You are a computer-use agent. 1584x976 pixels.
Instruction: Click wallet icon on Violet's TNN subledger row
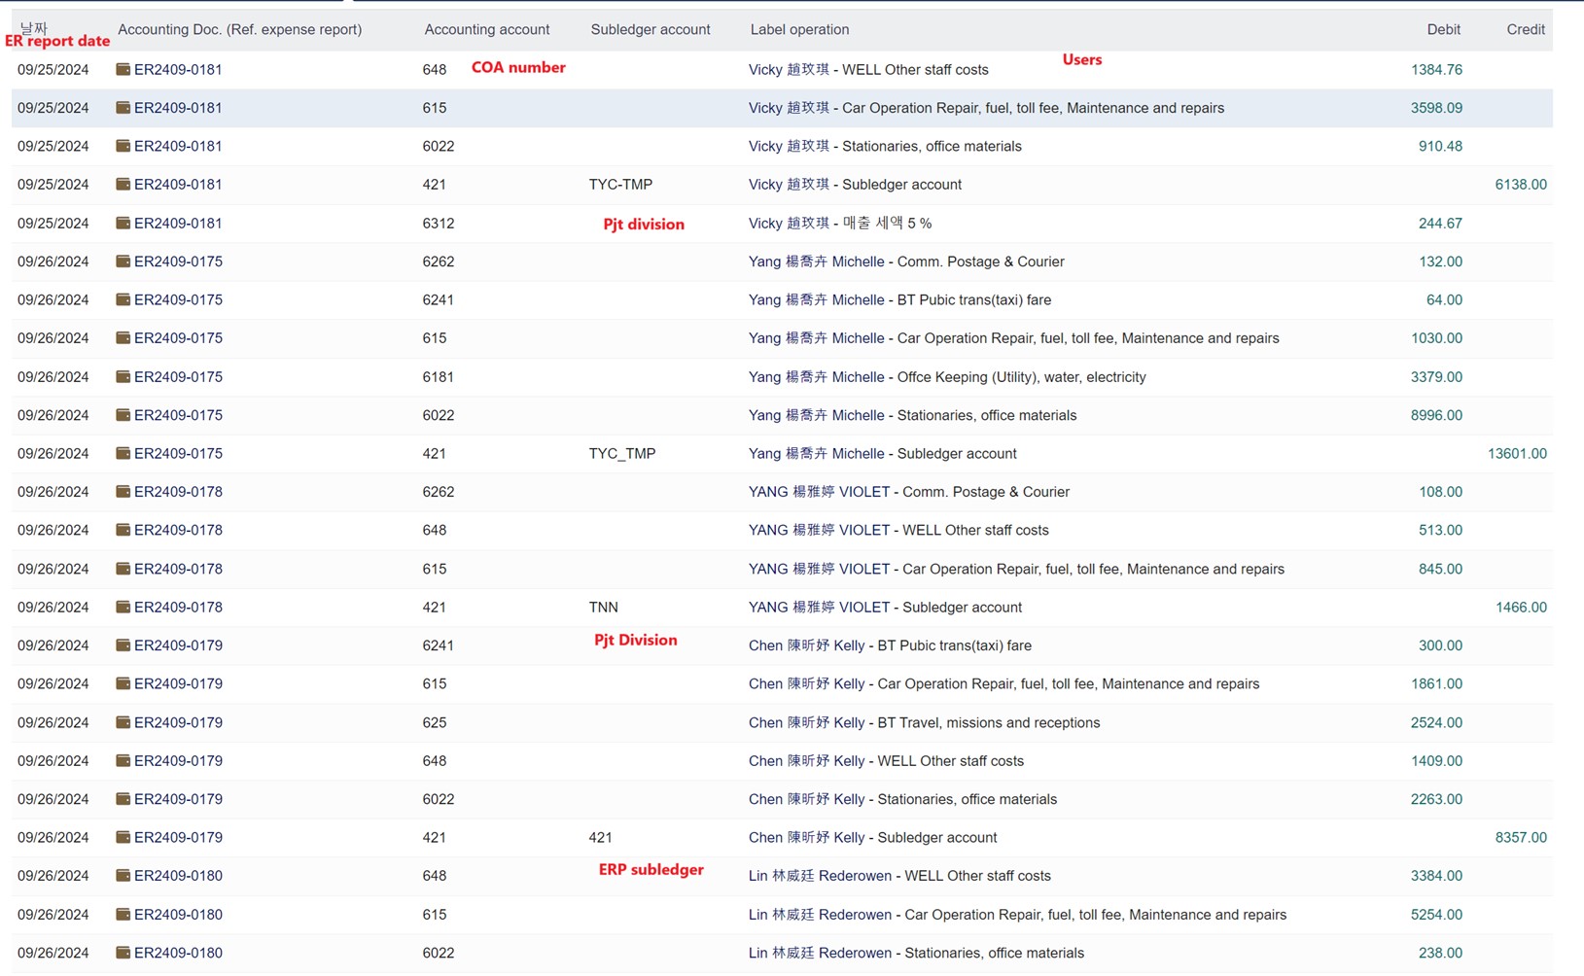tap(123, 607)
